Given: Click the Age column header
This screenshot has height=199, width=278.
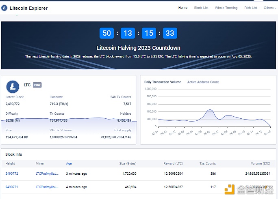Looking at the screenshot, I should [x=69, y=163].
